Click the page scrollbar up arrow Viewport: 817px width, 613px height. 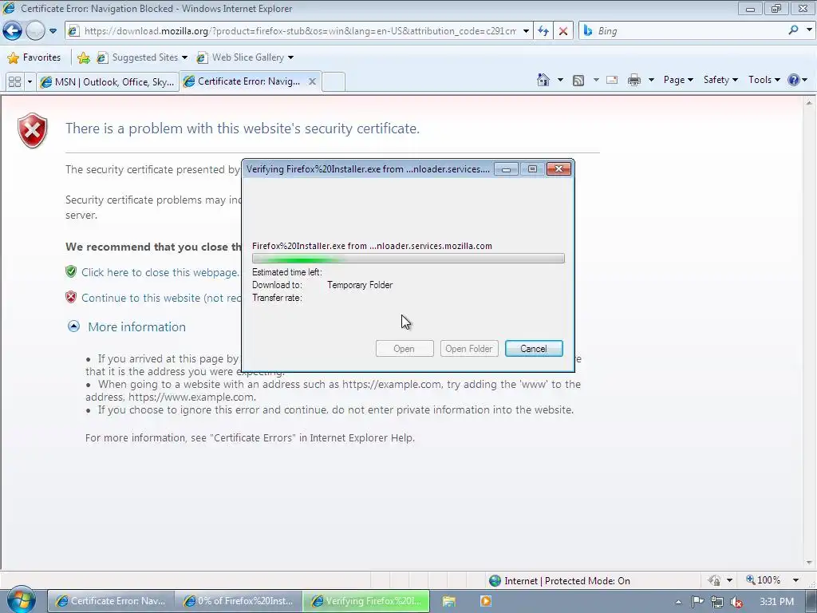coord(809,103)
